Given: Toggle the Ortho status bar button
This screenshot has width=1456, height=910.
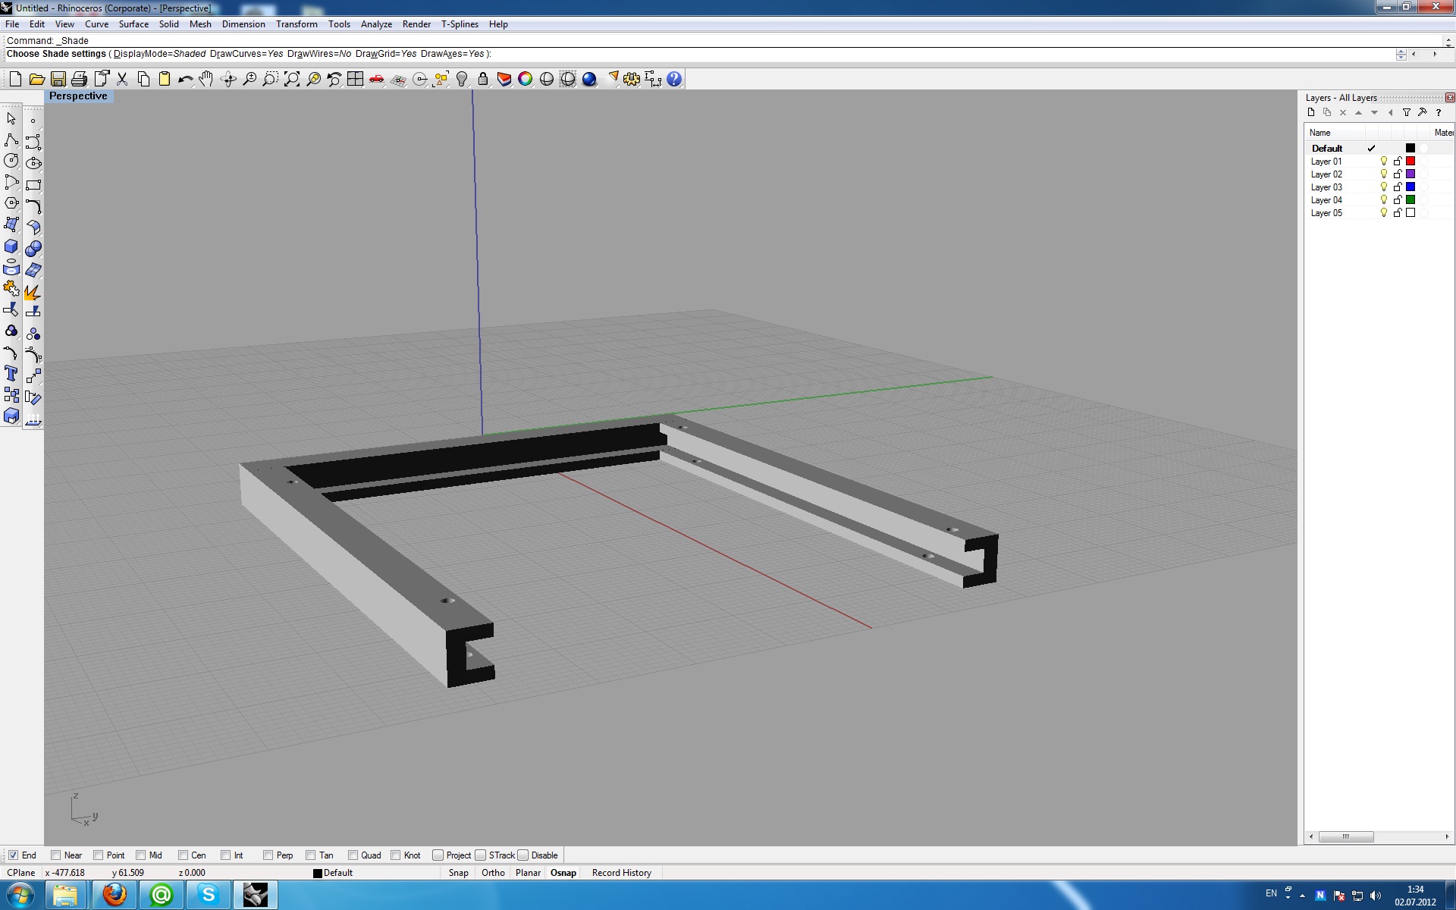Looking at the screenshot, I should [x=493, y=873].
